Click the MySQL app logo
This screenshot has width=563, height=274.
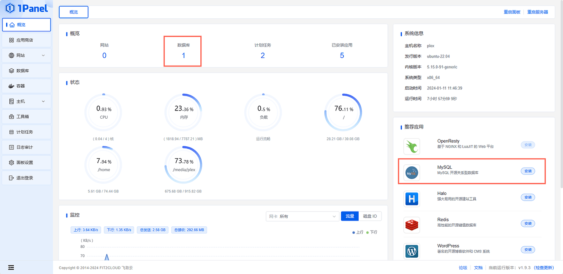(412, 173)
